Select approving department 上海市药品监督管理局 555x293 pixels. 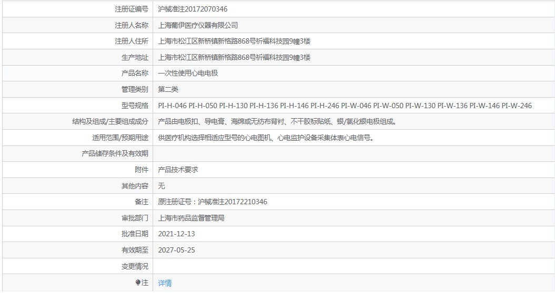(x=191, y=218)
